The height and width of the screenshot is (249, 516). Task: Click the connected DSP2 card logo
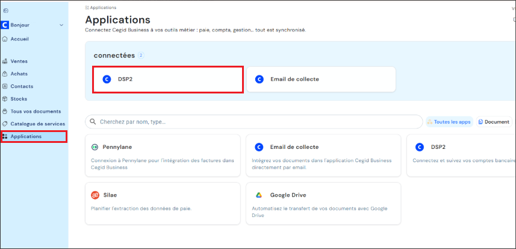pyautogui.click(x=107, y=80)
